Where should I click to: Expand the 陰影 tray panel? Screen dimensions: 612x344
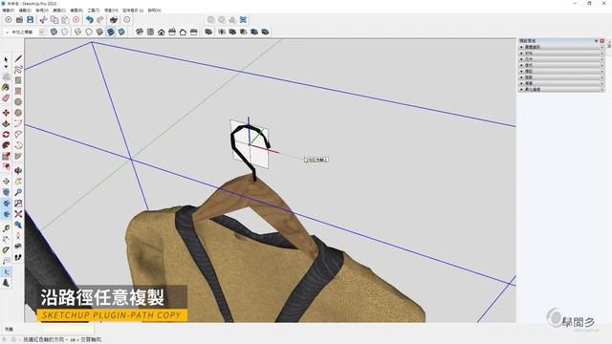[x=561, y=77]
